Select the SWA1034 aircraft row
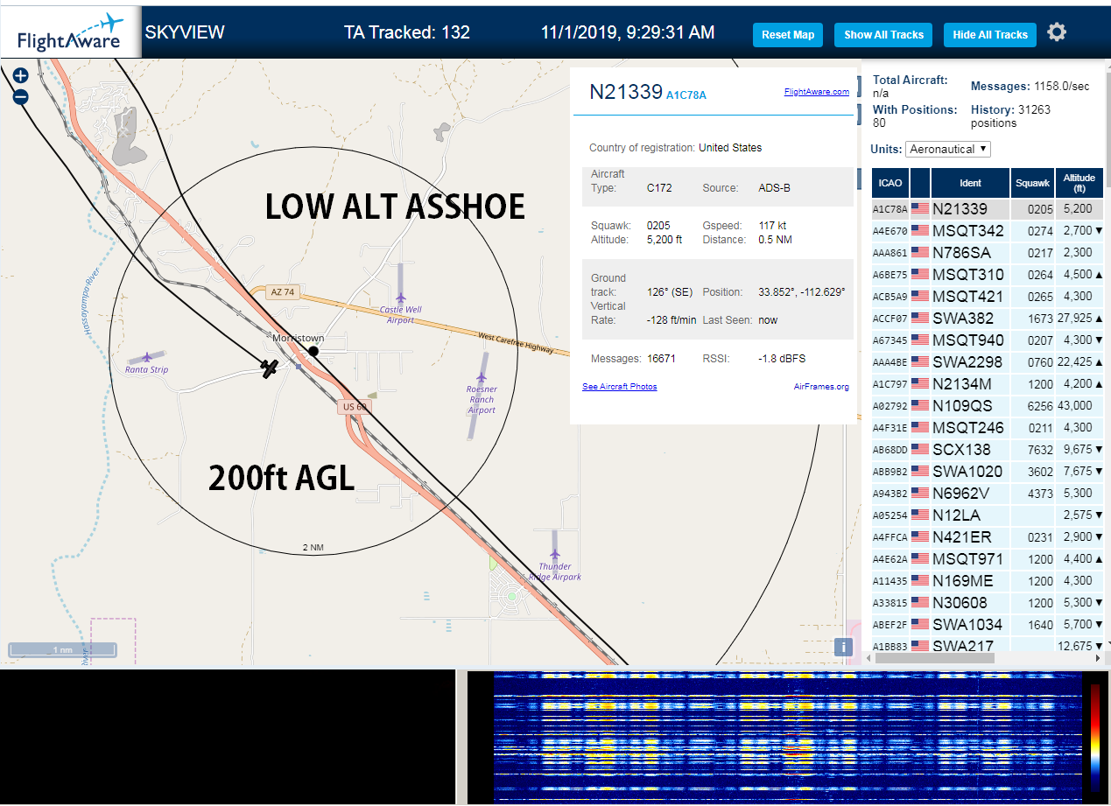This screenshot has height=806, width=1111. coord(988,625)
